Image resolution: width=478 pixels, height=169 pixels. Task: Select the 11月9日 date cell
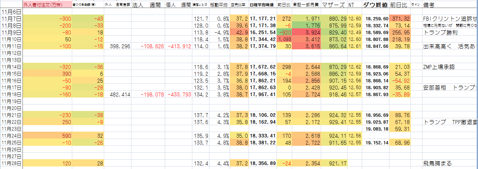[11, 32]
